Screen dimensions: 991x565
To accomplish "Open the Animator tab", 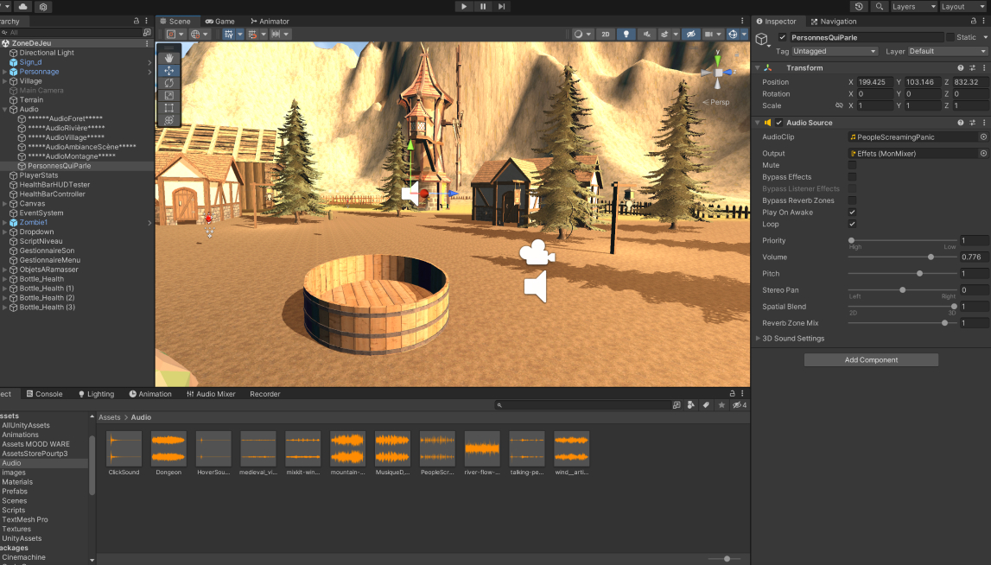I will pos(270,21).
